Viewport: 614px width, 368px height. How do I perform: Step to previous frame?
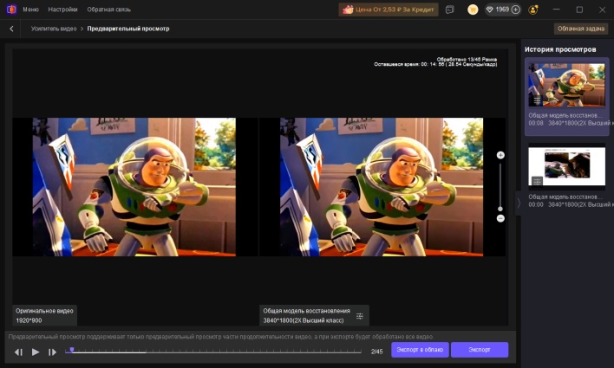pyautogui.click(x=18, y=352)
